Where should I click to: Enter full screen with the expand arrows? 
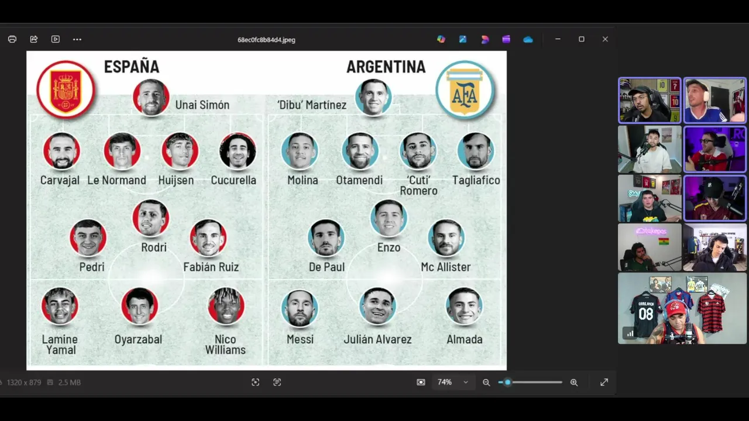click(604, 382)
